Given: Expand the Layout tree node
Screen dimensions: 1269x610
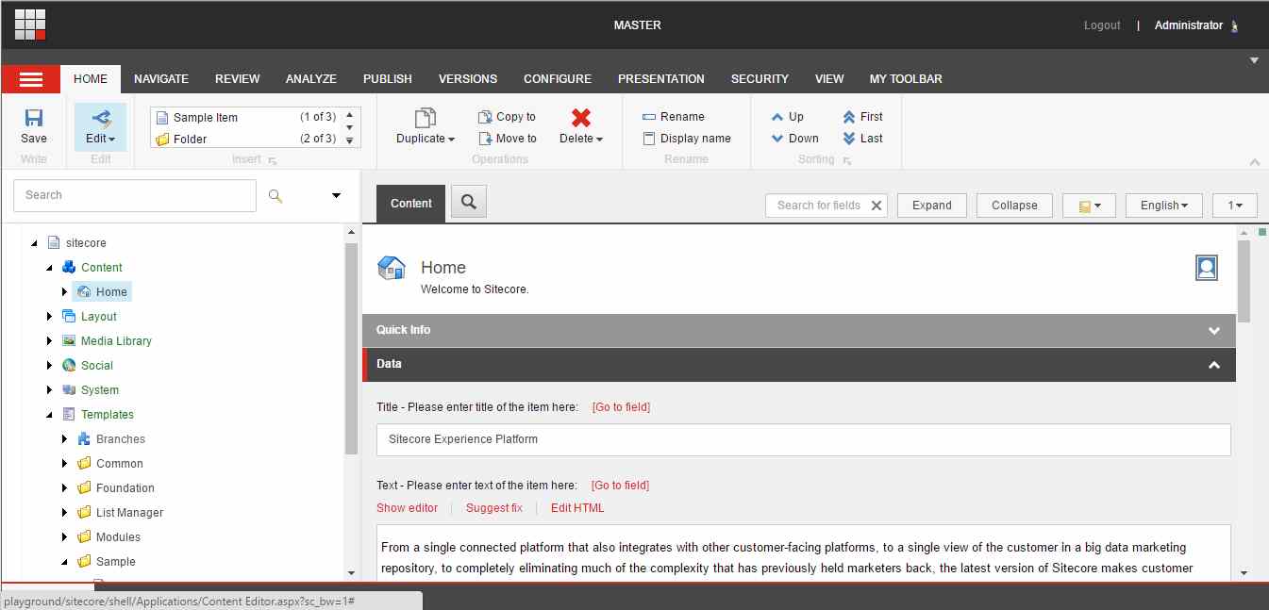Looking at the screenshot, I should [50, 317].
